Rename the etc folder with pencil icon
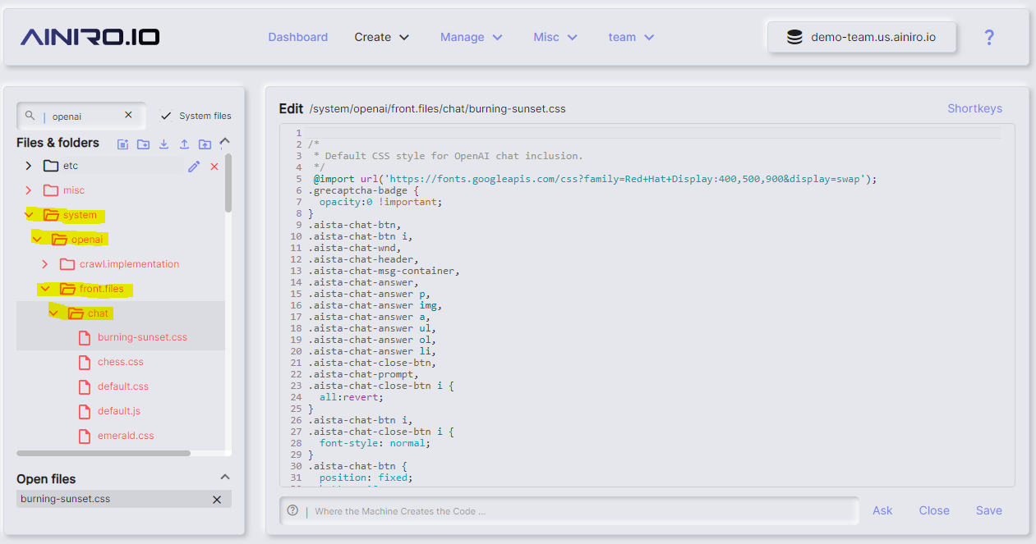The image size is (1036, 544). [194, 167]
